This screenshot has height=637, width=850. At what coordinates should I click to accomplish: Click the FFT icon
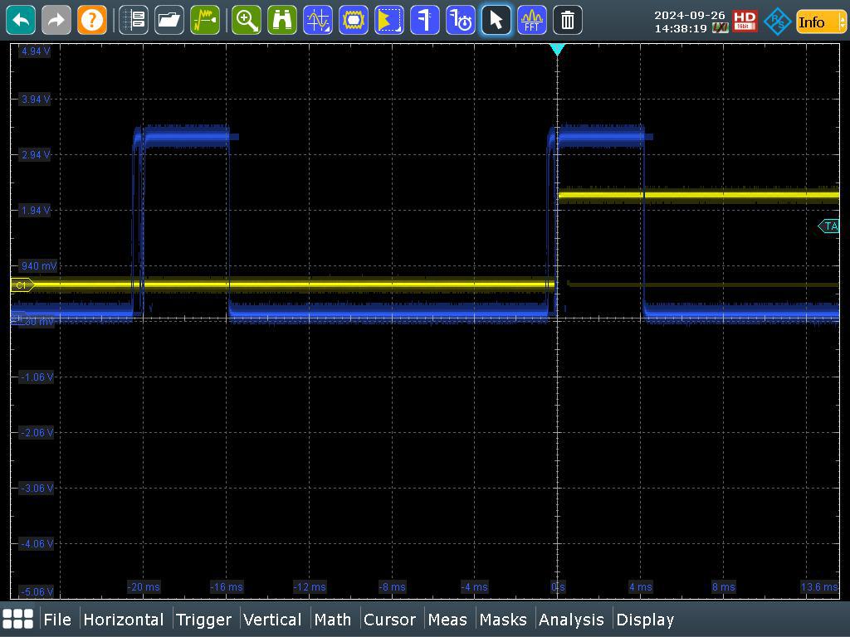532,20
